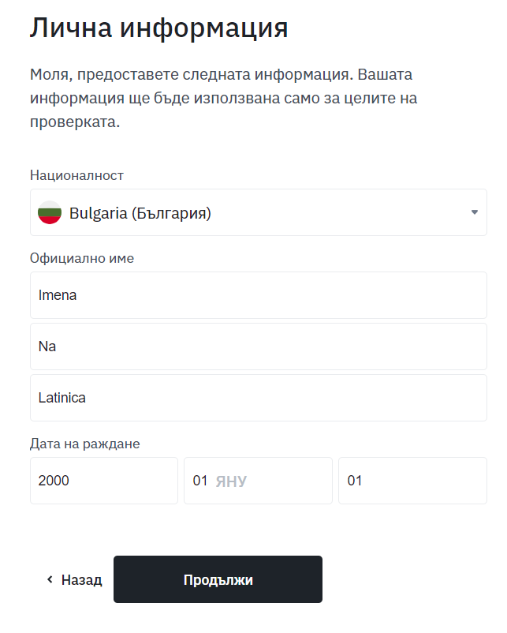Click the 01 month number before ЯНУ
Image resolution: width=507 pixels, height=633 pixels.
coord(200,481)
